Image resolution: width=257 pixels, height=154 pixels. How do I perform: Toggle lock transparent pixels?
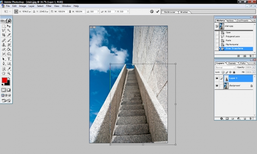coord(223,72)
